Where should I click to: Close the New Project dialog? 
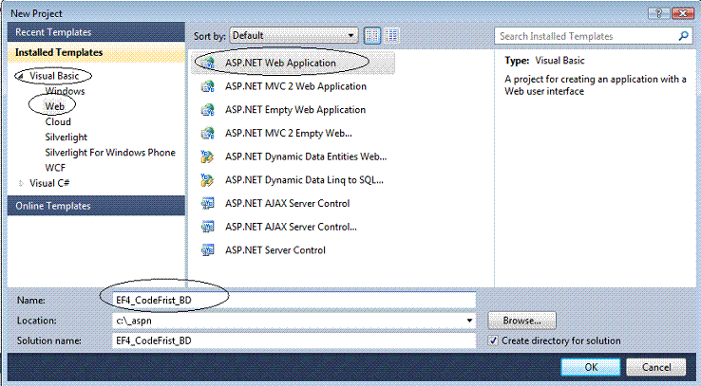pos(683,13)
